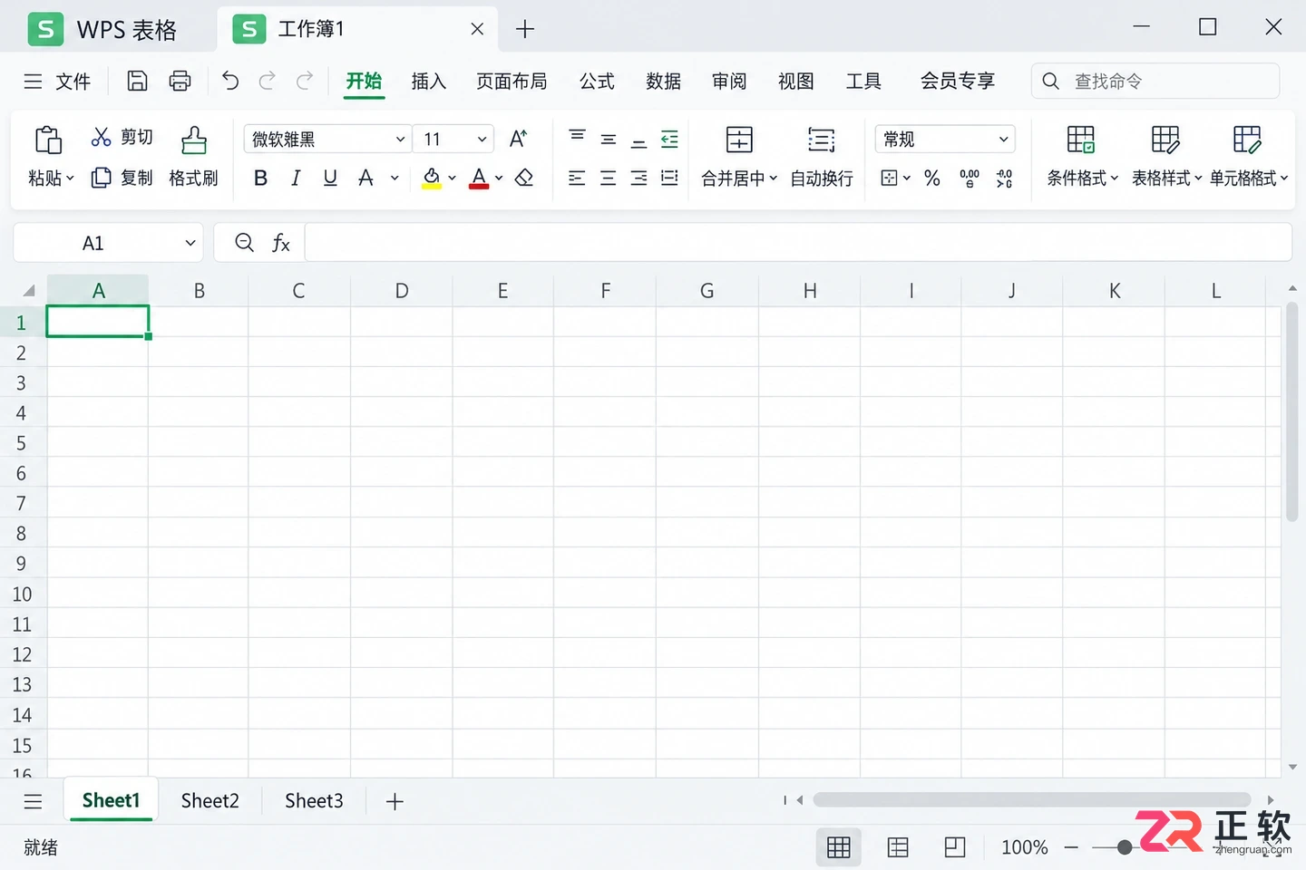Align text right
Screen dimensions: 1306x870
tap(638, 178)
